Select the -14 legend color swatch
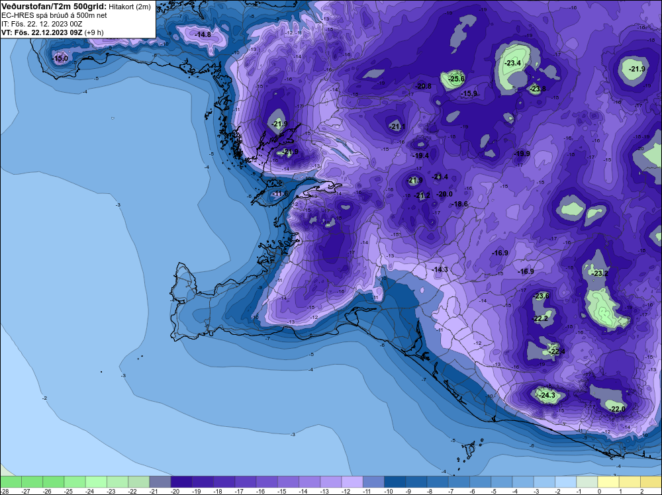662x495 pixels. [x=309, y=482]
